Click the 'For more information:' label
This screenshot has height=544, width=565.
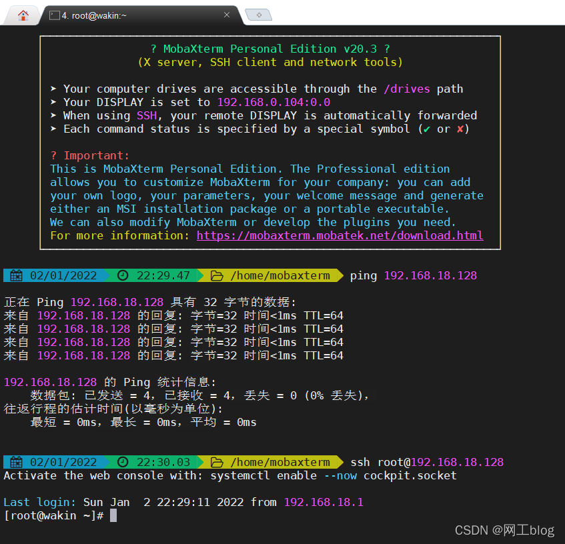[x=120, y=235]
